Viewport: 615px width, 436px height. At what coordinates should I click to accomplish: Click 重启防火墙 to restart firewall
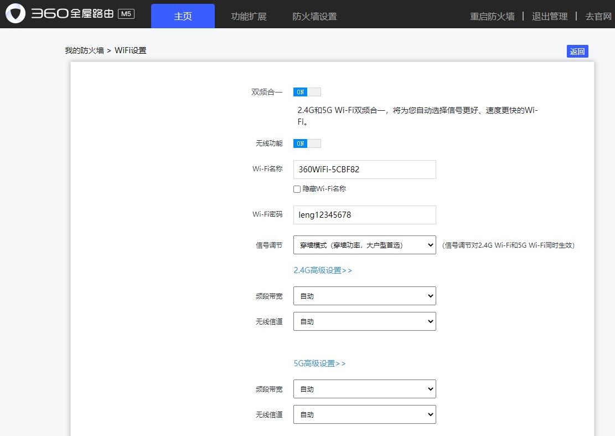492,16
